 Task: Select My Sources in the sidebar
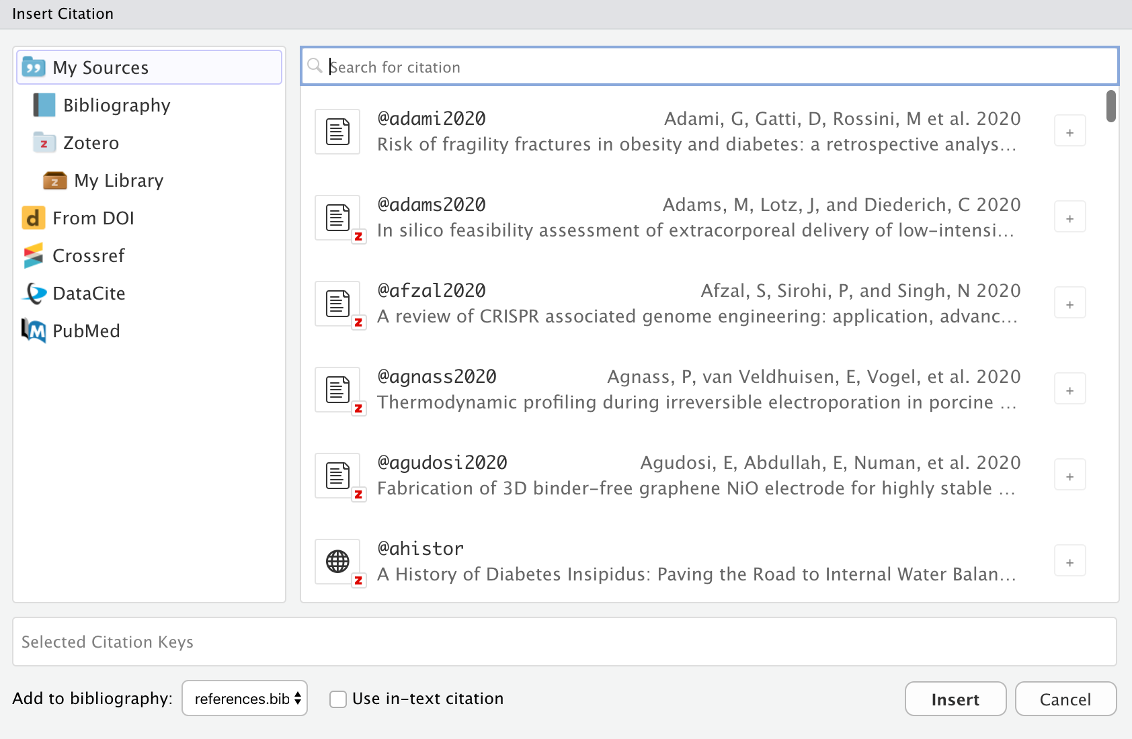pos(100,67)
